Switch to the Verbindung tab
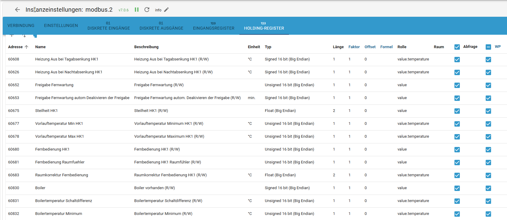 21,26
